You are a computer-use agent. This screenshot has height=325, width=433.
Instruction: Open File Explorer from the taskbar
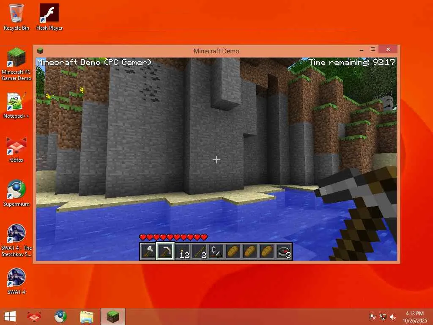87,317
